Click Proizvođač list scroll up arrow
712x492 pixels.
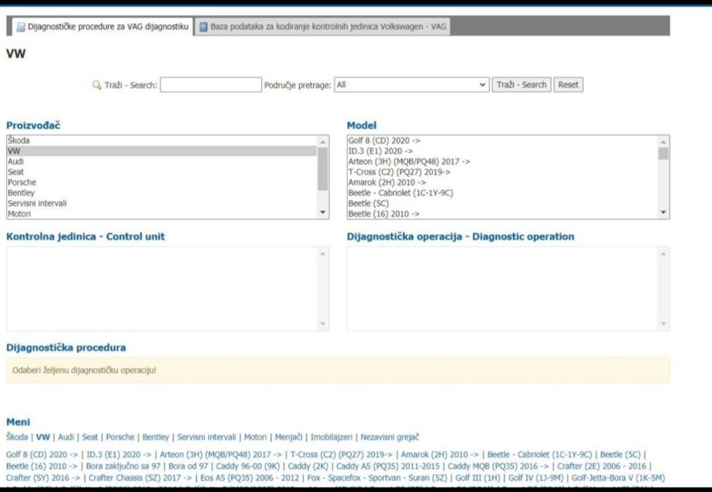click(x=323, y=142)
